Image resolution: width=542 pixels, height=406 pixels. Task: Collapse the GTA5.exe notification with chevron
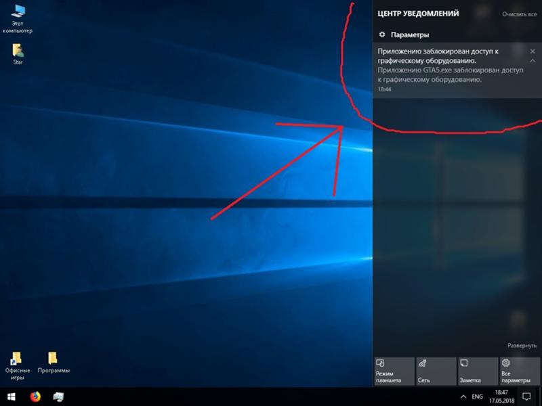533,61
